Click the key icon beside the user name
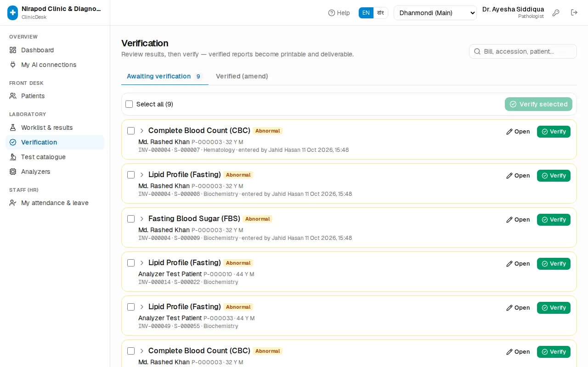Screen dimensions: 588x367 click(x=556, y=13)
